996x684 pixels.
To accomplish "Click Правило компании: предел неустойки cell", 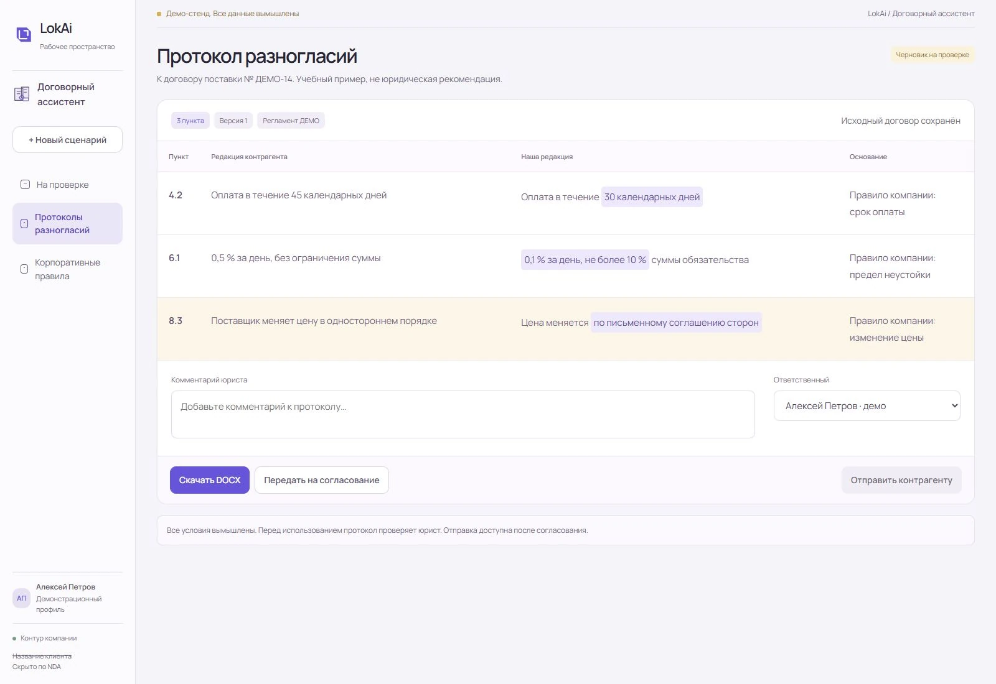I will 893,266.
